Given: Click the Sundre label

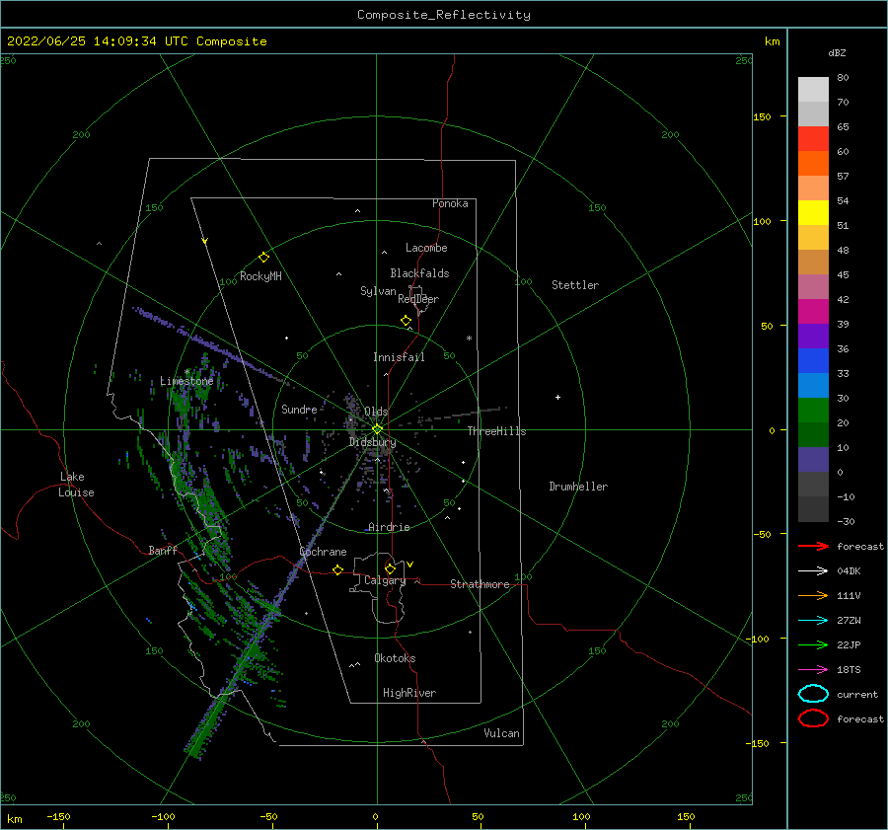Looking at the screenshot, I should point(299,410).
